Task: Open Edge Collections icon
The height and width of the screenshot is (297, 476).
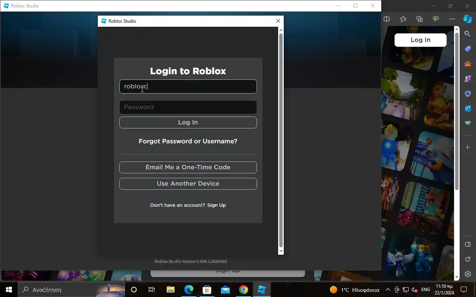Action: [419, 19]
